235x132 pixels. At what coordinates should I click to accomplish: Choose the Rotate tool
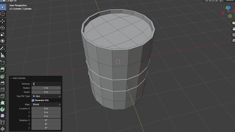point(2,28)
